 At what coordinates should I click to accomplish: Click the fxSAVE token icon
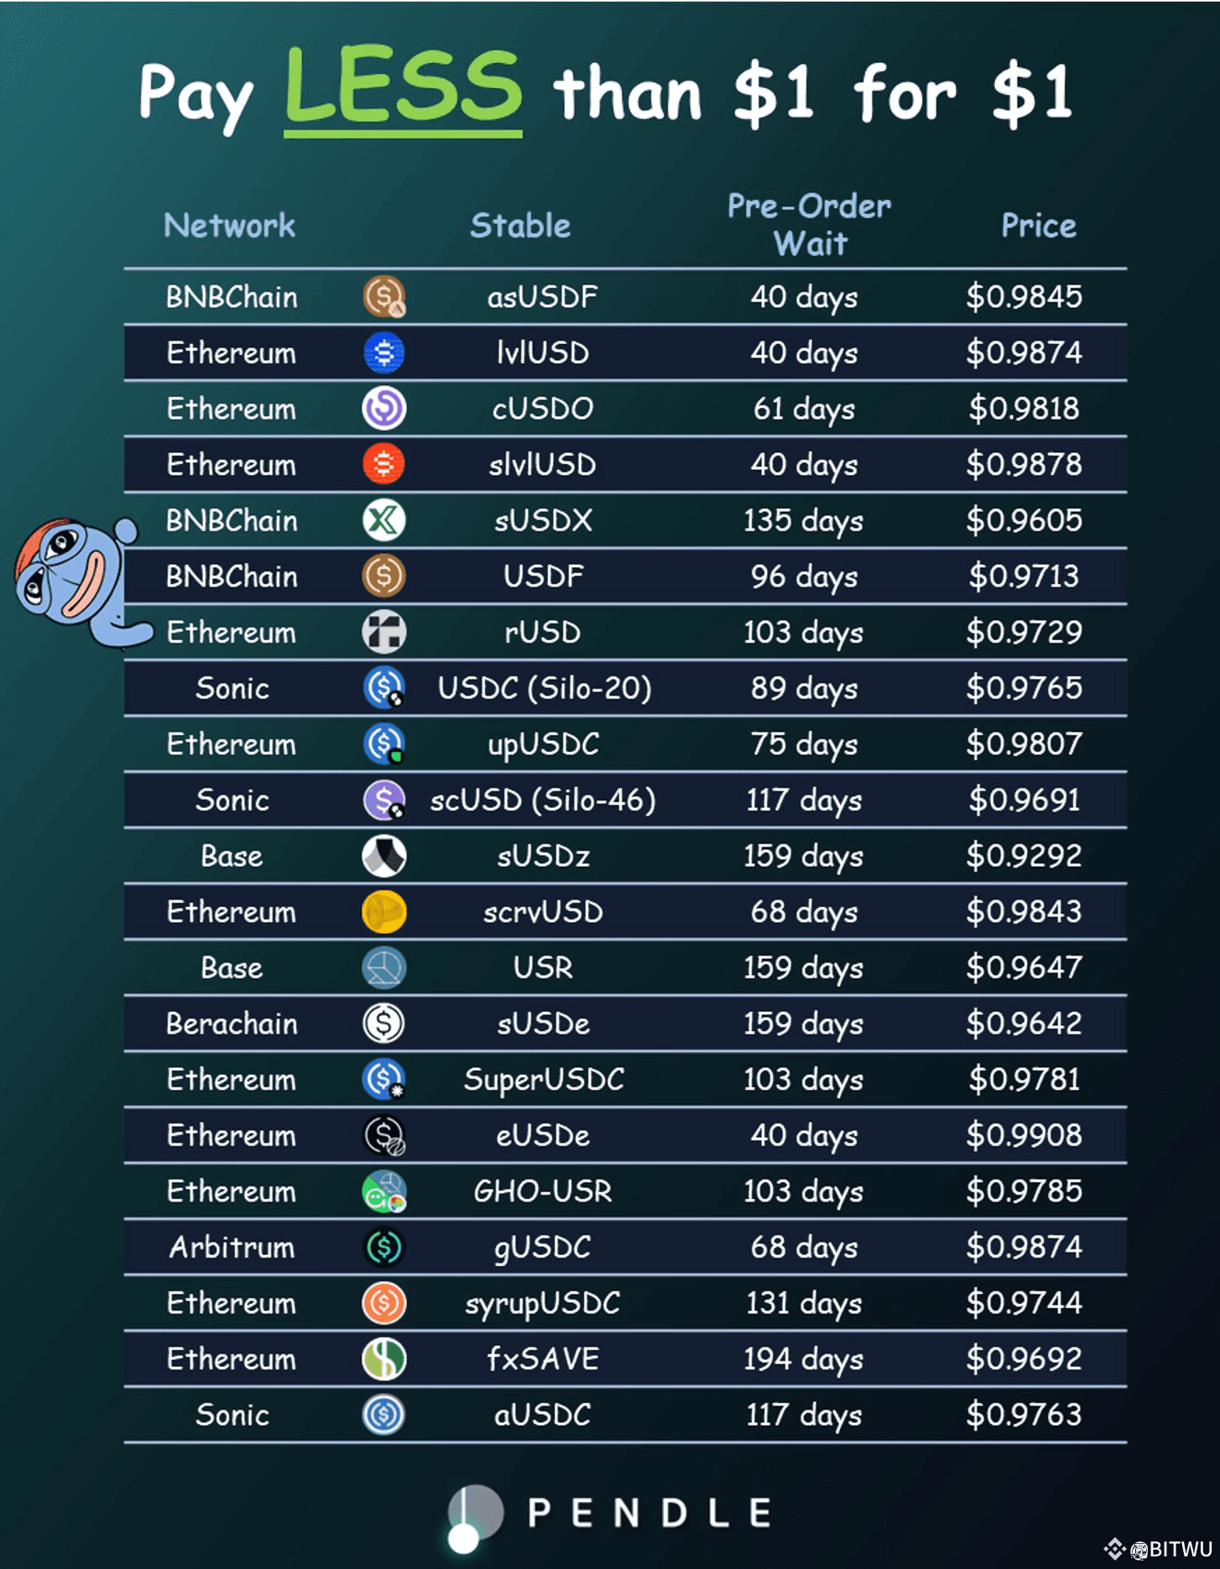[x=384, y=1359]
